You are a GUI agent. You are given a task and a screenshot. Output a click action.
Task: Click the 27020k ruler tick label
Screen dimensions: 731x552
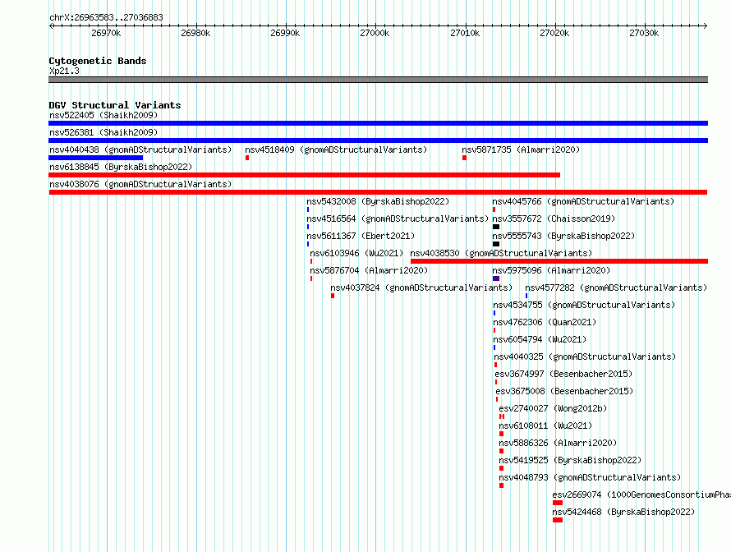click(554, 33)
